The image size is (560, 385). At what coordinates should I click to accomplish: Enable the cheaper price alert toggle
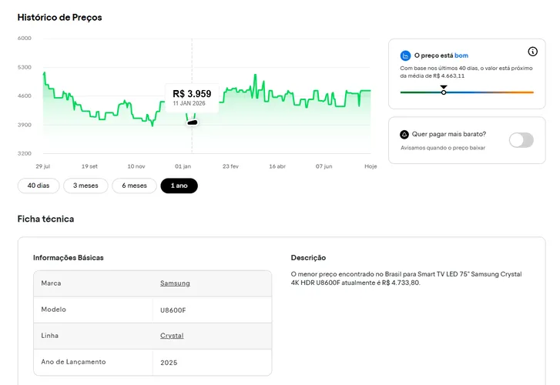(x=521, y=140)
